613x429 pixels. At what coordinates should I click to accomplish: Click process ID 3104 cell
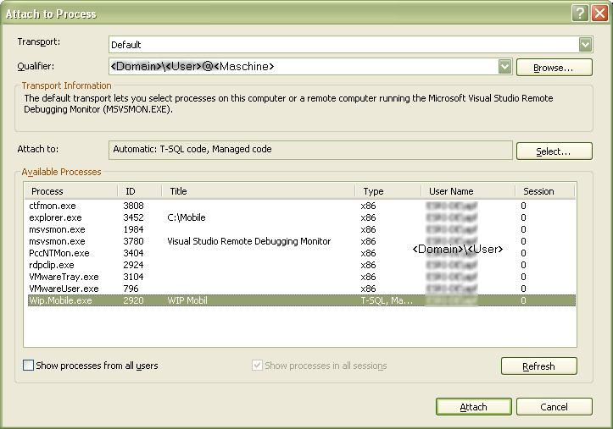133,277
